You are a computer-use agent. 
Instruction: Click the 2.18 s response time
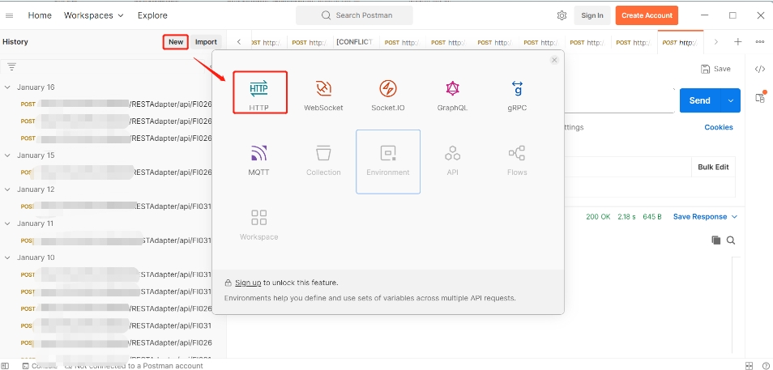coord(626,217)
